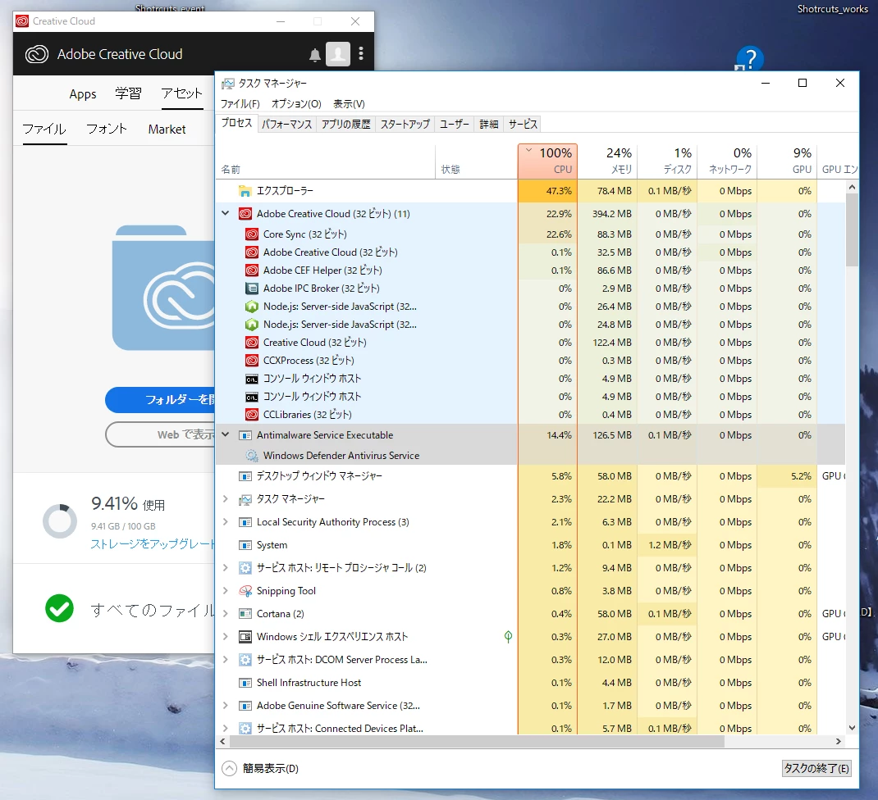Open the ファイル(F) menu
The height and width of the screenshot is (800, 878).
point(240,104)
